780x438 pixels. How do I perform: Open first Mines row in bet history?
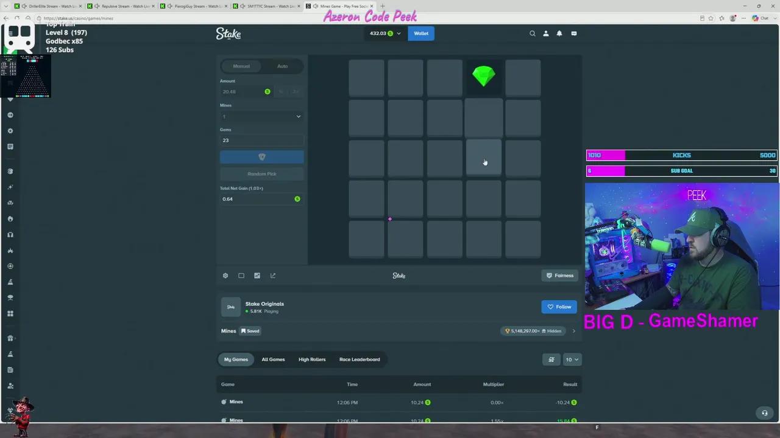pos(399,402)
